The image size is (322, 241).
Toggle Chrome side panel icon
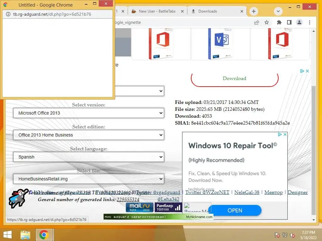coord(289,22)
